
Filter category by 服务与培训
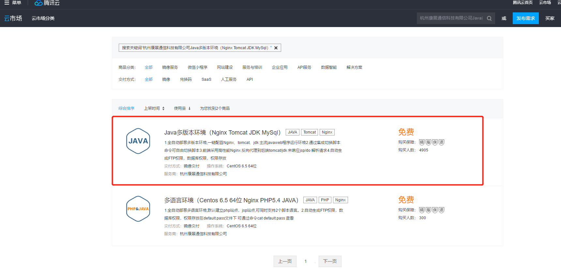tap(252, 67)
